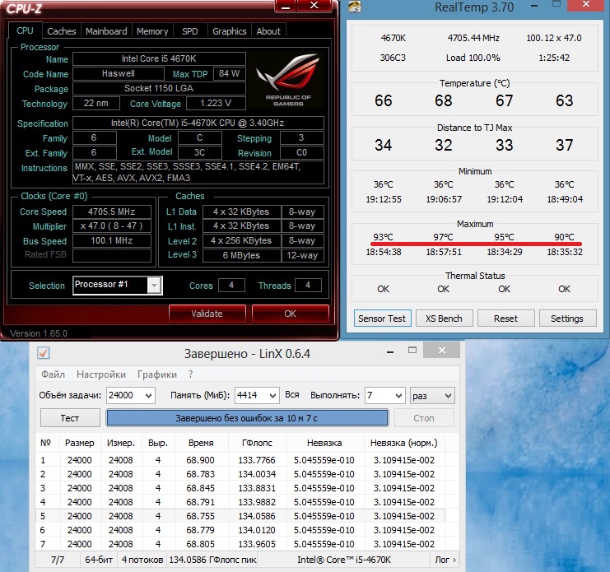Select result row 6 with 134.0120 GFlops
Screen dimensions: 610x572
tap(241, 530)
